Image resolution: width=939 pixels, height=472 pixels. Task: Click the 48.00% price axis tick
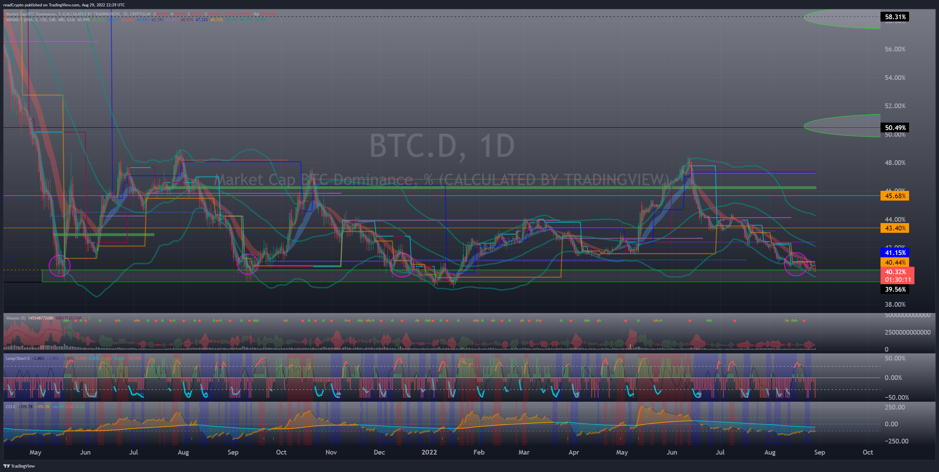pyautogui.click(x=895, y=163)
